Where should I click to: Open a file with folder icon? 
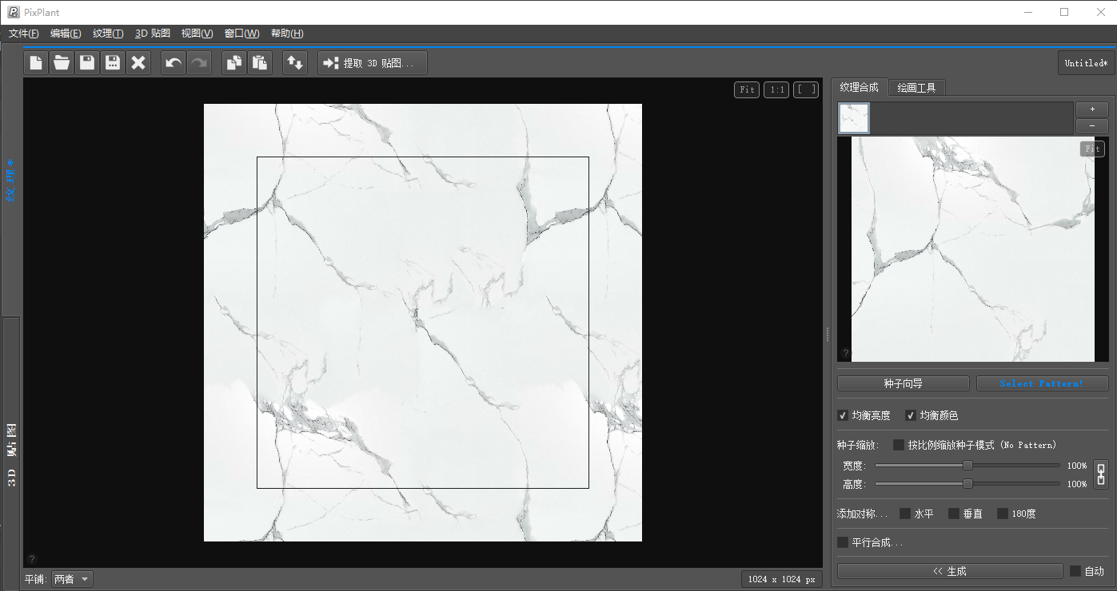[x=62, y=63]
